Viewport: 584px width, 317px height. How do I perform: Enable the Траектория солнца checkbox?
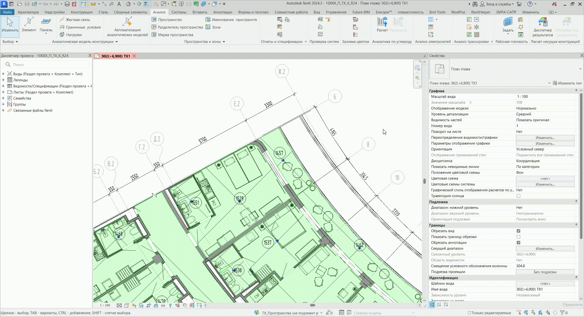(518, 196)
